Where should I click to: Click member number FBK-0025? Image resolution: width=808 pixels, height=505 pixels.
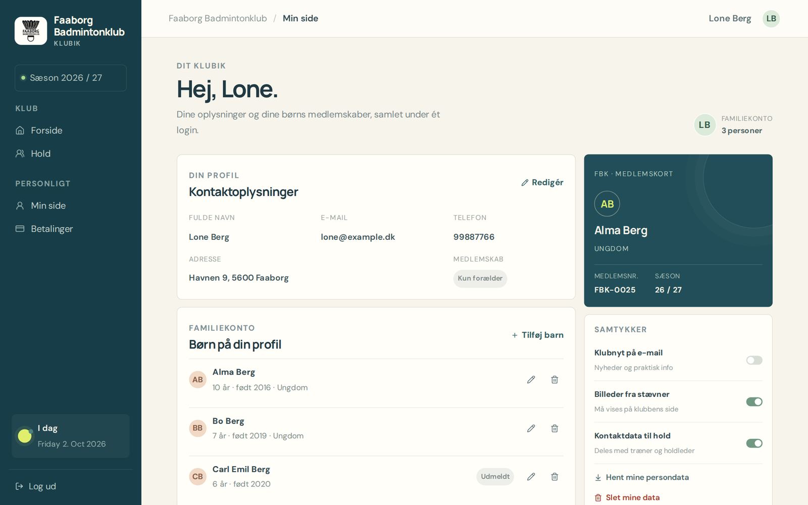[615, 290]
